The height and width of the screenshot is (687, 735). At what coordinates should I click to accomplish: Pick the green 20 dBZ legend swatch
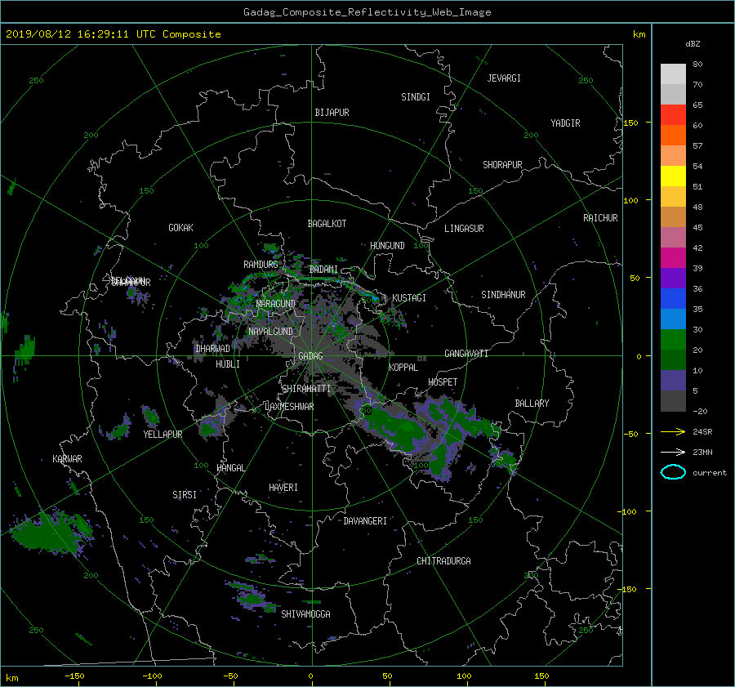pos(673,340)
